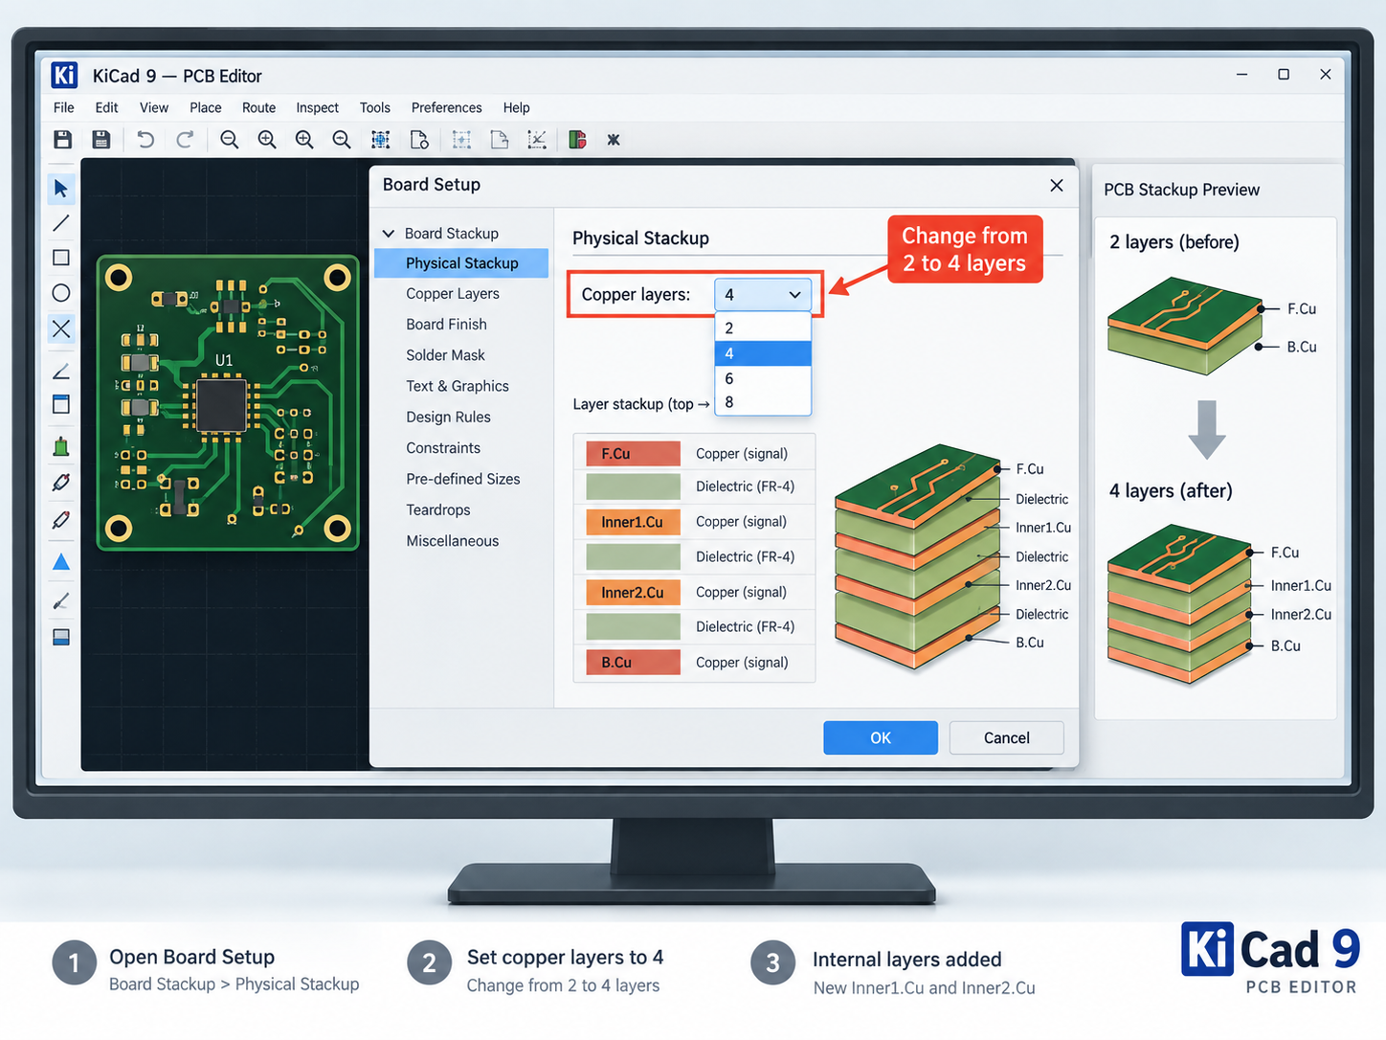1386x1040 pixels.
Task: Click the U1 chip on the board
Action: [x=221, y=405]
